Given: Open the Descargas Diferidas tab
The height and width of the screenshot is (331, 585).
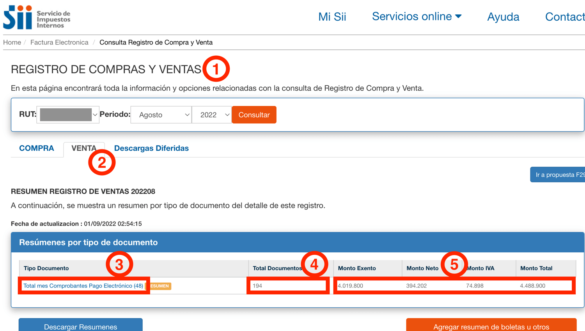Looking at the screenshot, I should tap(151, 148).
